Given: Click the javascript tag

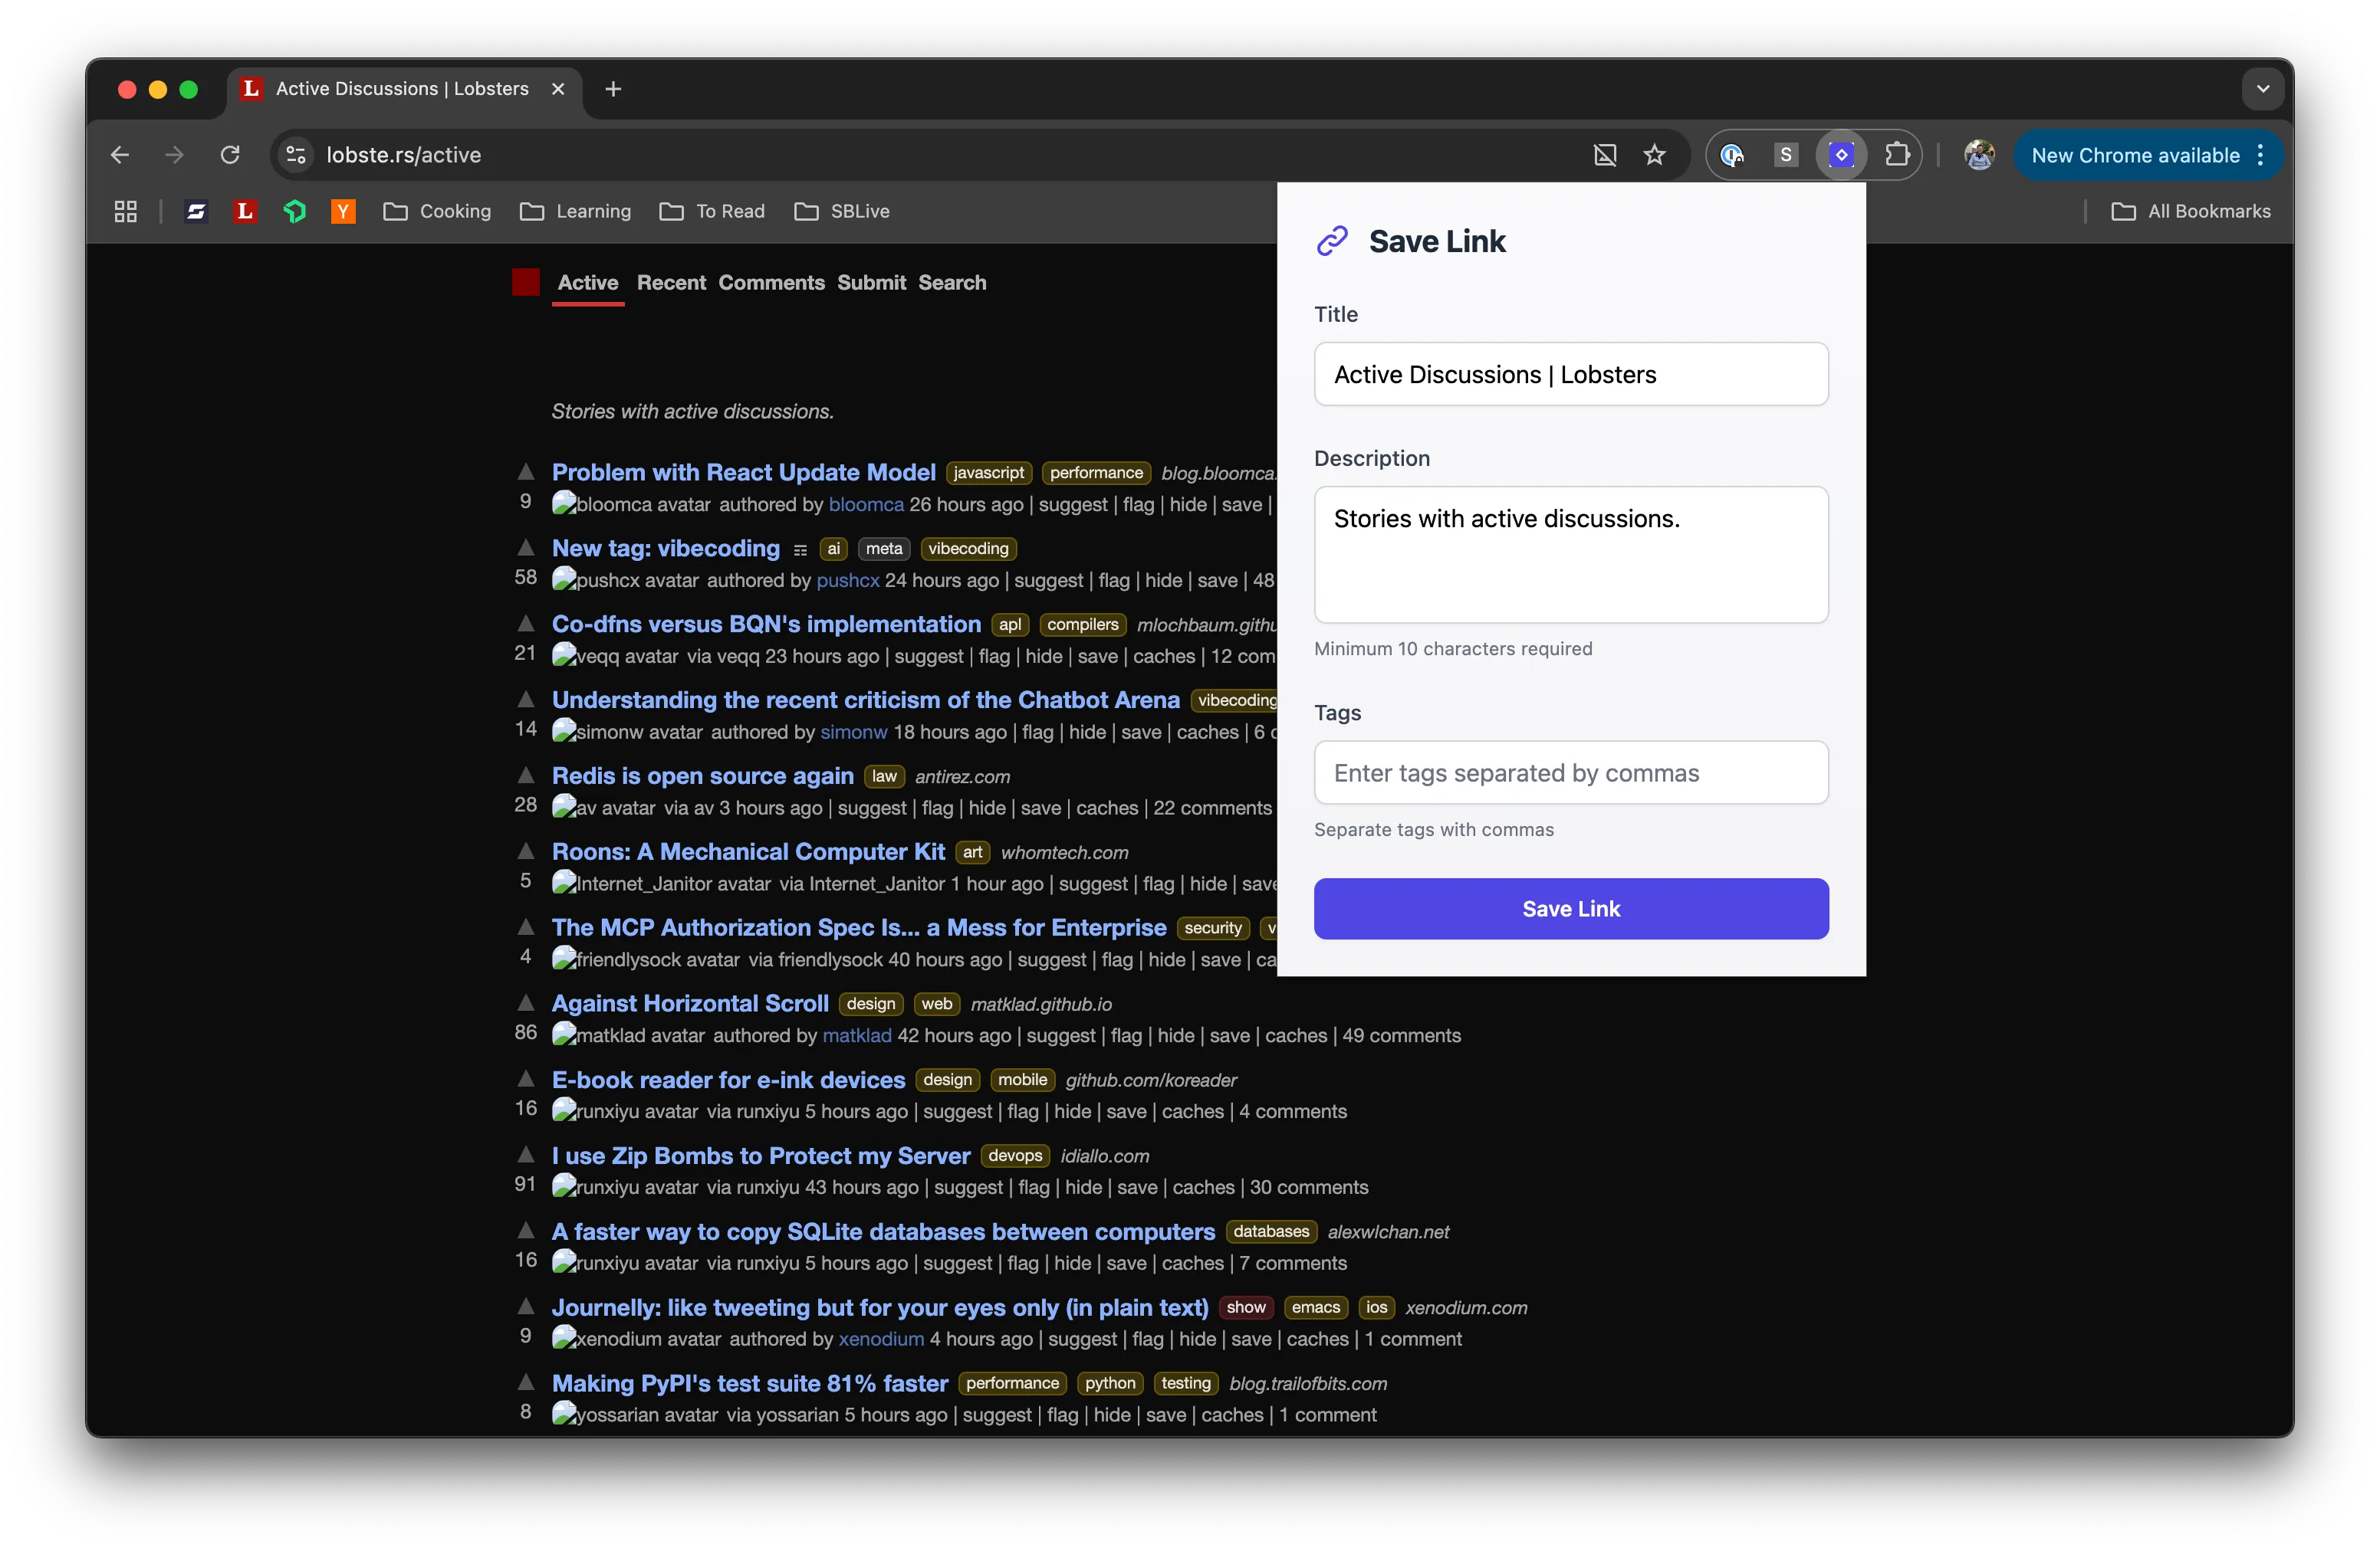Looking at the screenshot, I should (988, 472).
